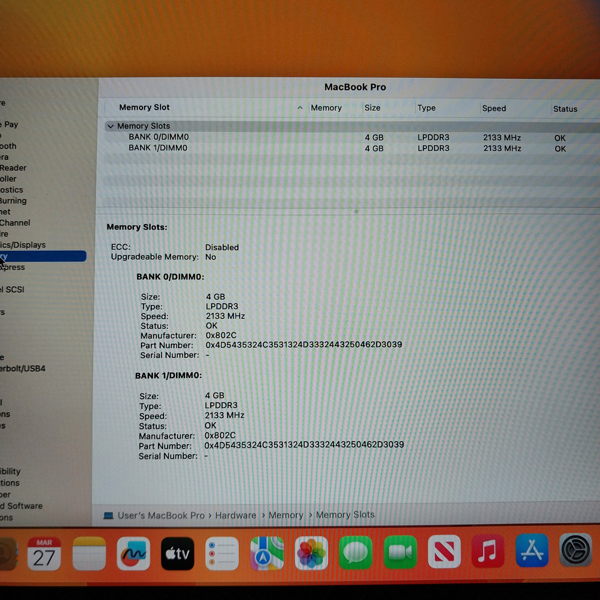
Task: Select Thunderbolt/USB4 in the sidebar
Action: [23, 368]
